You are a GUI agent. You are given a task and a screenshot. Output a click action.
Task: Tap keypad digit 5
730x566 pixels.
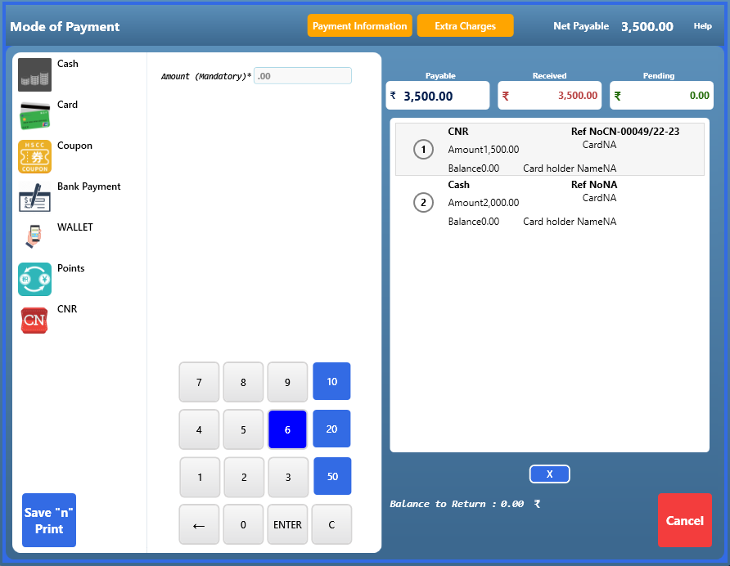click(x=243, y=429)
